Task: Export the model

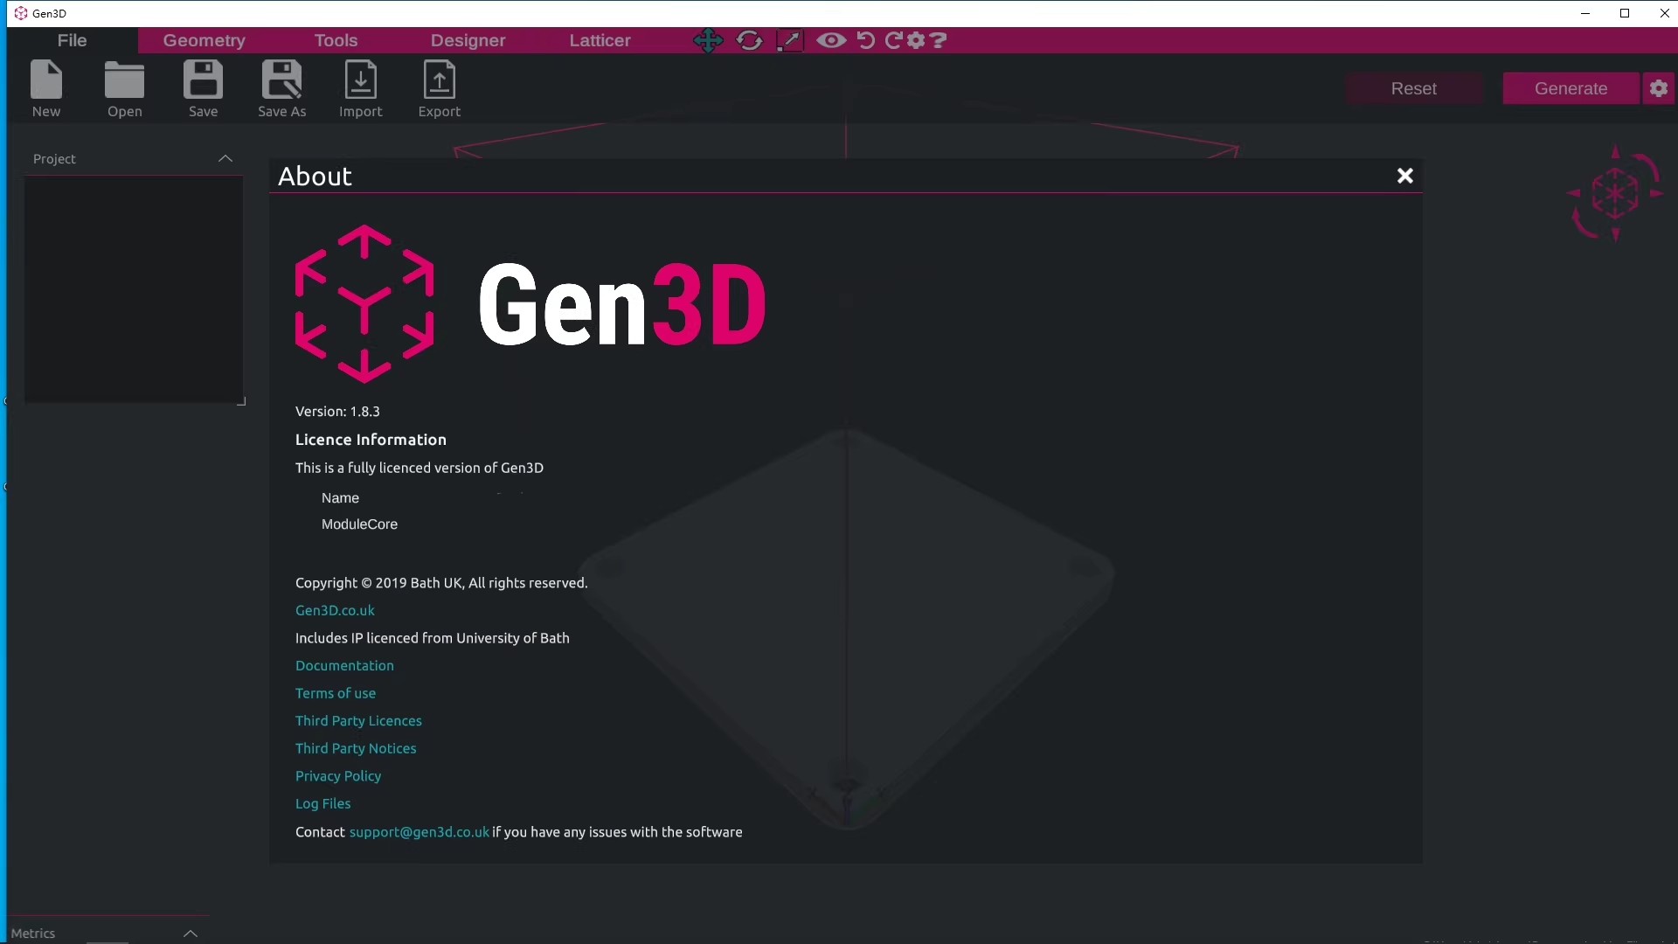Action: pos(439,88)
